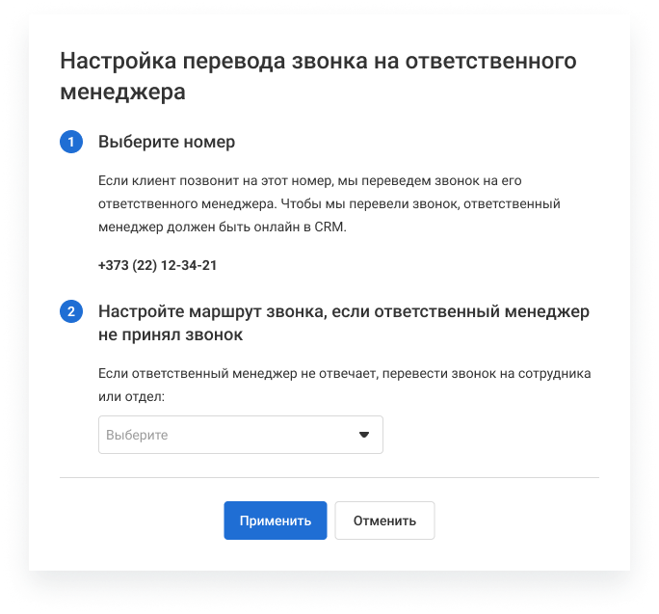
Task: Click the "не принял звонок" heading line
Action: coord(171,335)
